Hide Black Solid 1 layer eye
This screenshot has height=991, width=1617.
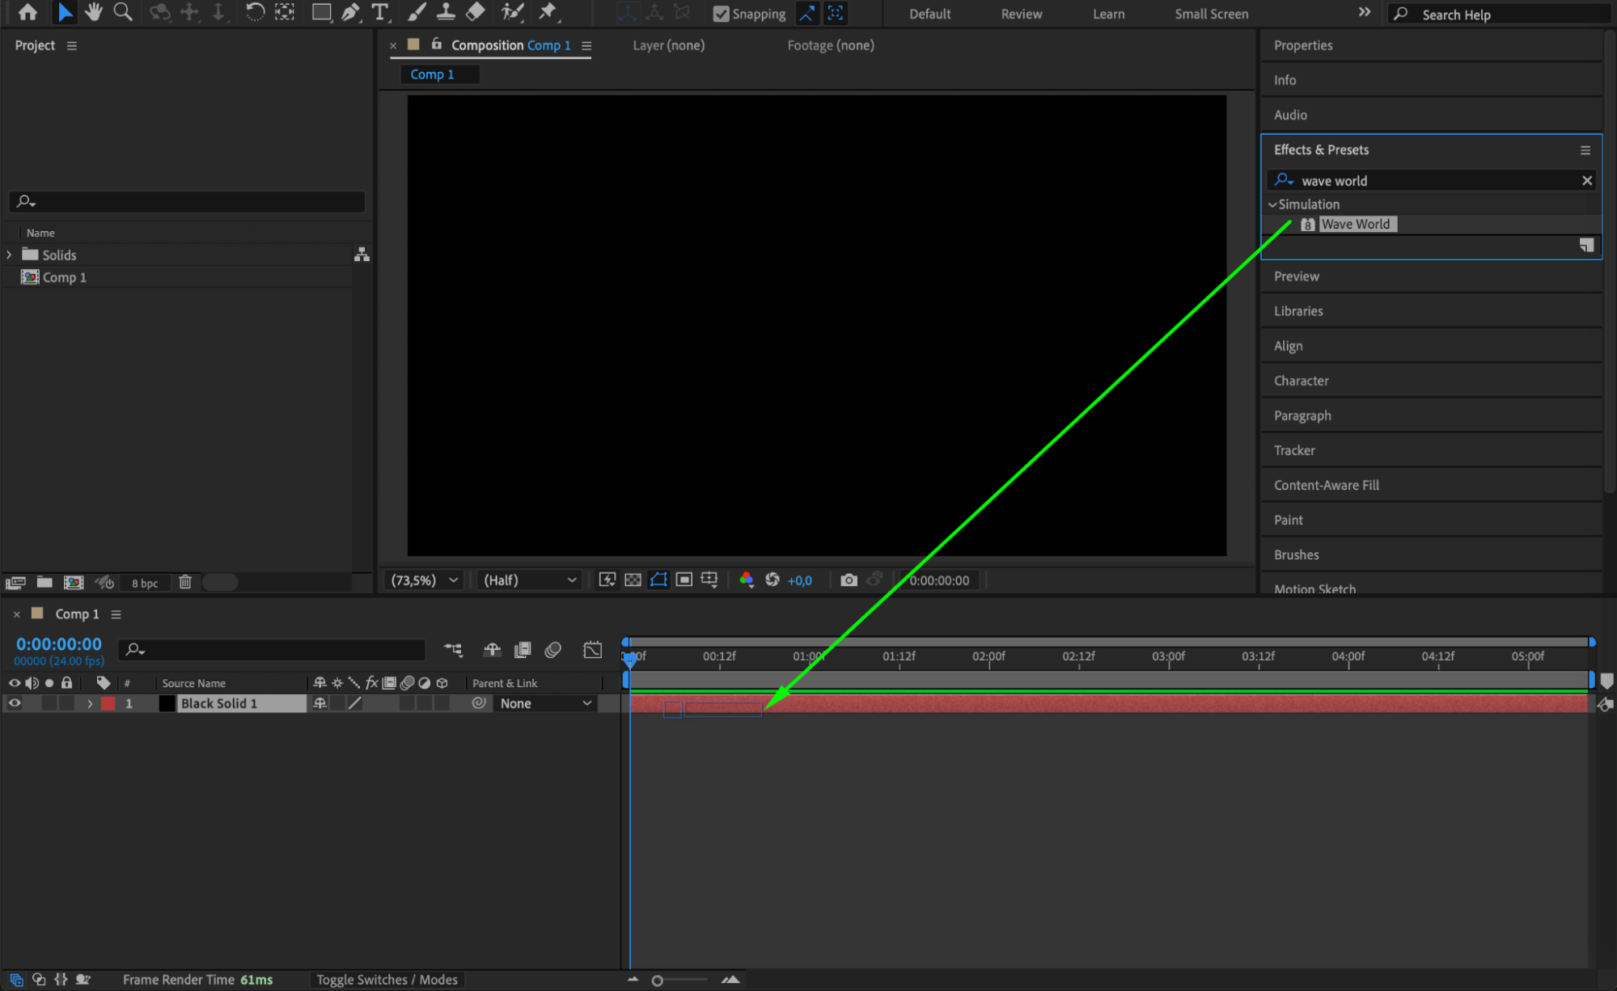(14, 703)
